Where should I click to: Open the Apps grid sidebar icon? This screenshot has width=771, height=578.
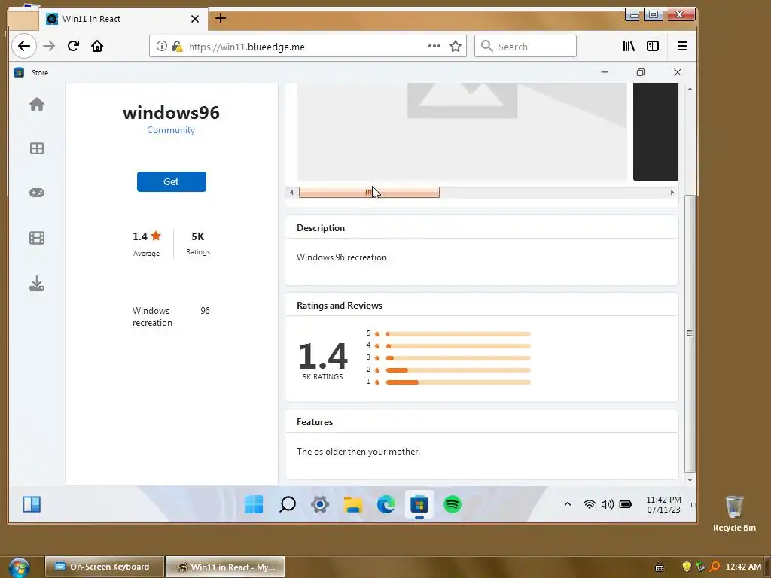point(37,148)
